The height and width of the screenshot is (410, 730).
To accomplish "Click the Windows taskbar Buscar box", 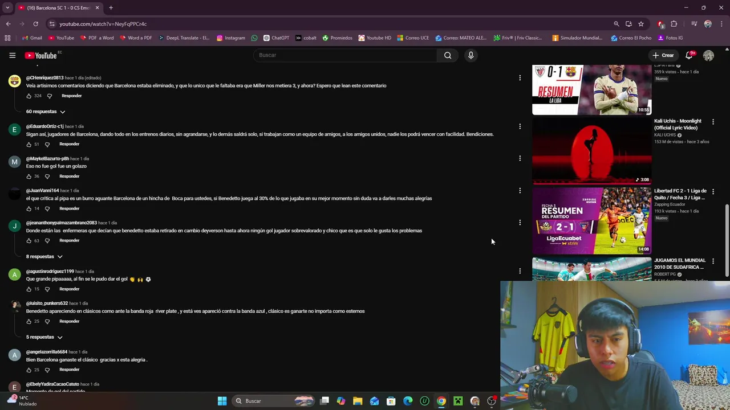I will (274, 401).
